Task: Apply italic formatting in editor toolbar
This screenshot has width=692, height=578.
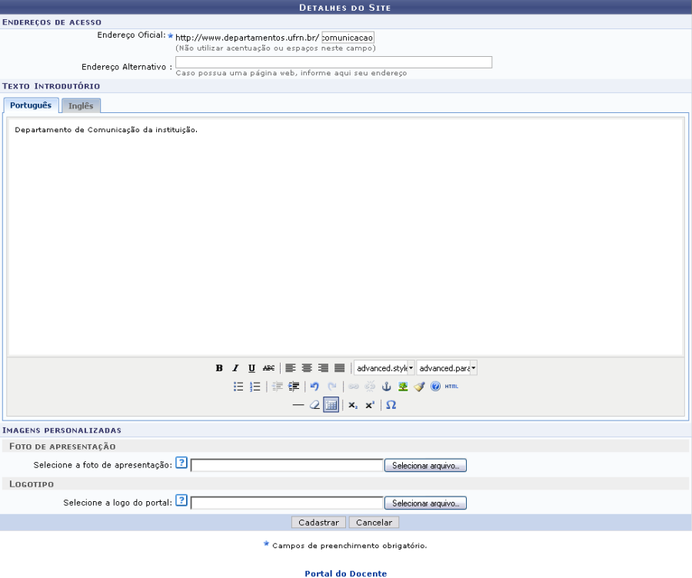Action: coord(235,368)
